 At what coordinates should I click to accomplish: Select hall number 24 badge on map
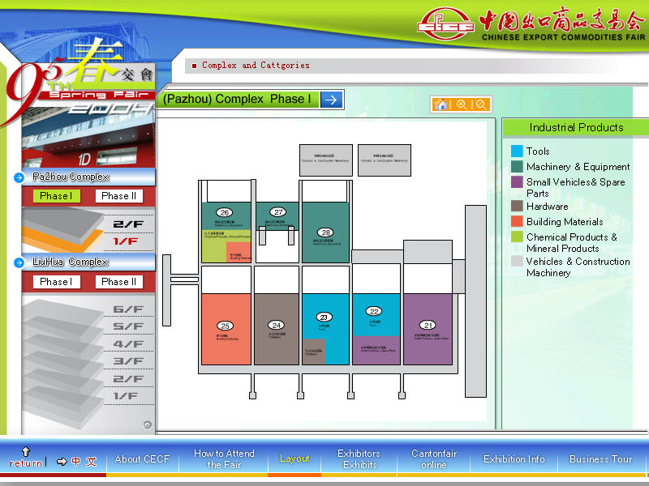(x=277, y=325)
